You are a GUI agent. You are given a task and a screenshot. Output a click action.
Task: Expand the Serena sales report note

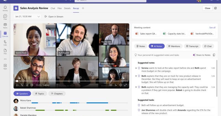pos(136,68)
